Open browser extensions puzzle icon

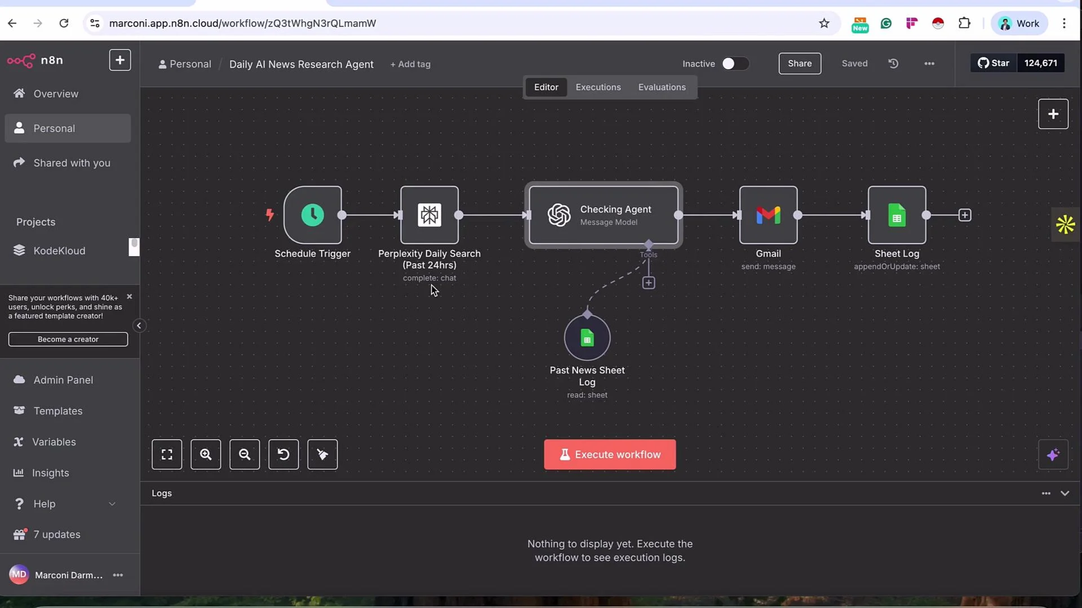(964, 23)
